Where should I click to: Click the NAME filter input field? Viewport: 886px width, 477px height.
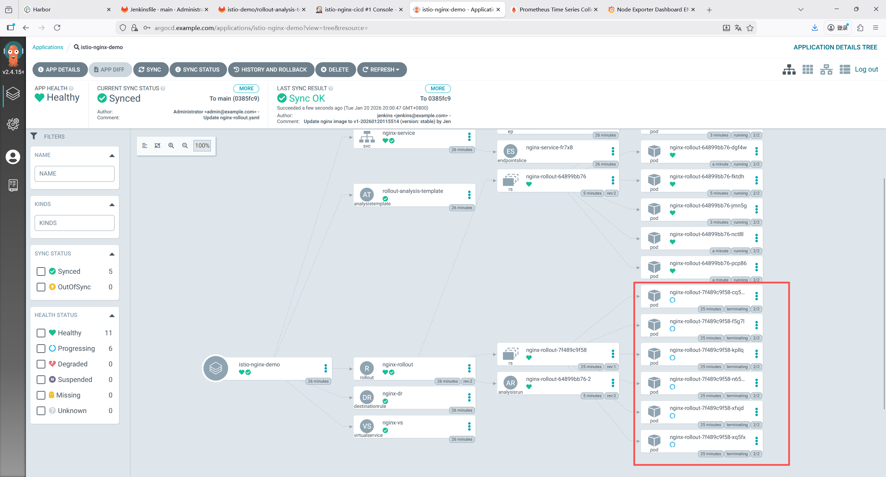[74, 174]
